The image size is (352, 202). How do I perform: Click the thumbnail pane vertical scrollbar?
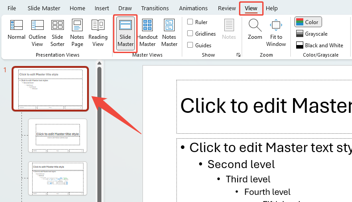click(x=99, y=135)
